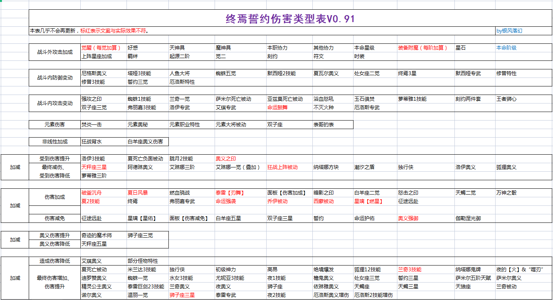Select the 狐狸奥义 cell

524,167
